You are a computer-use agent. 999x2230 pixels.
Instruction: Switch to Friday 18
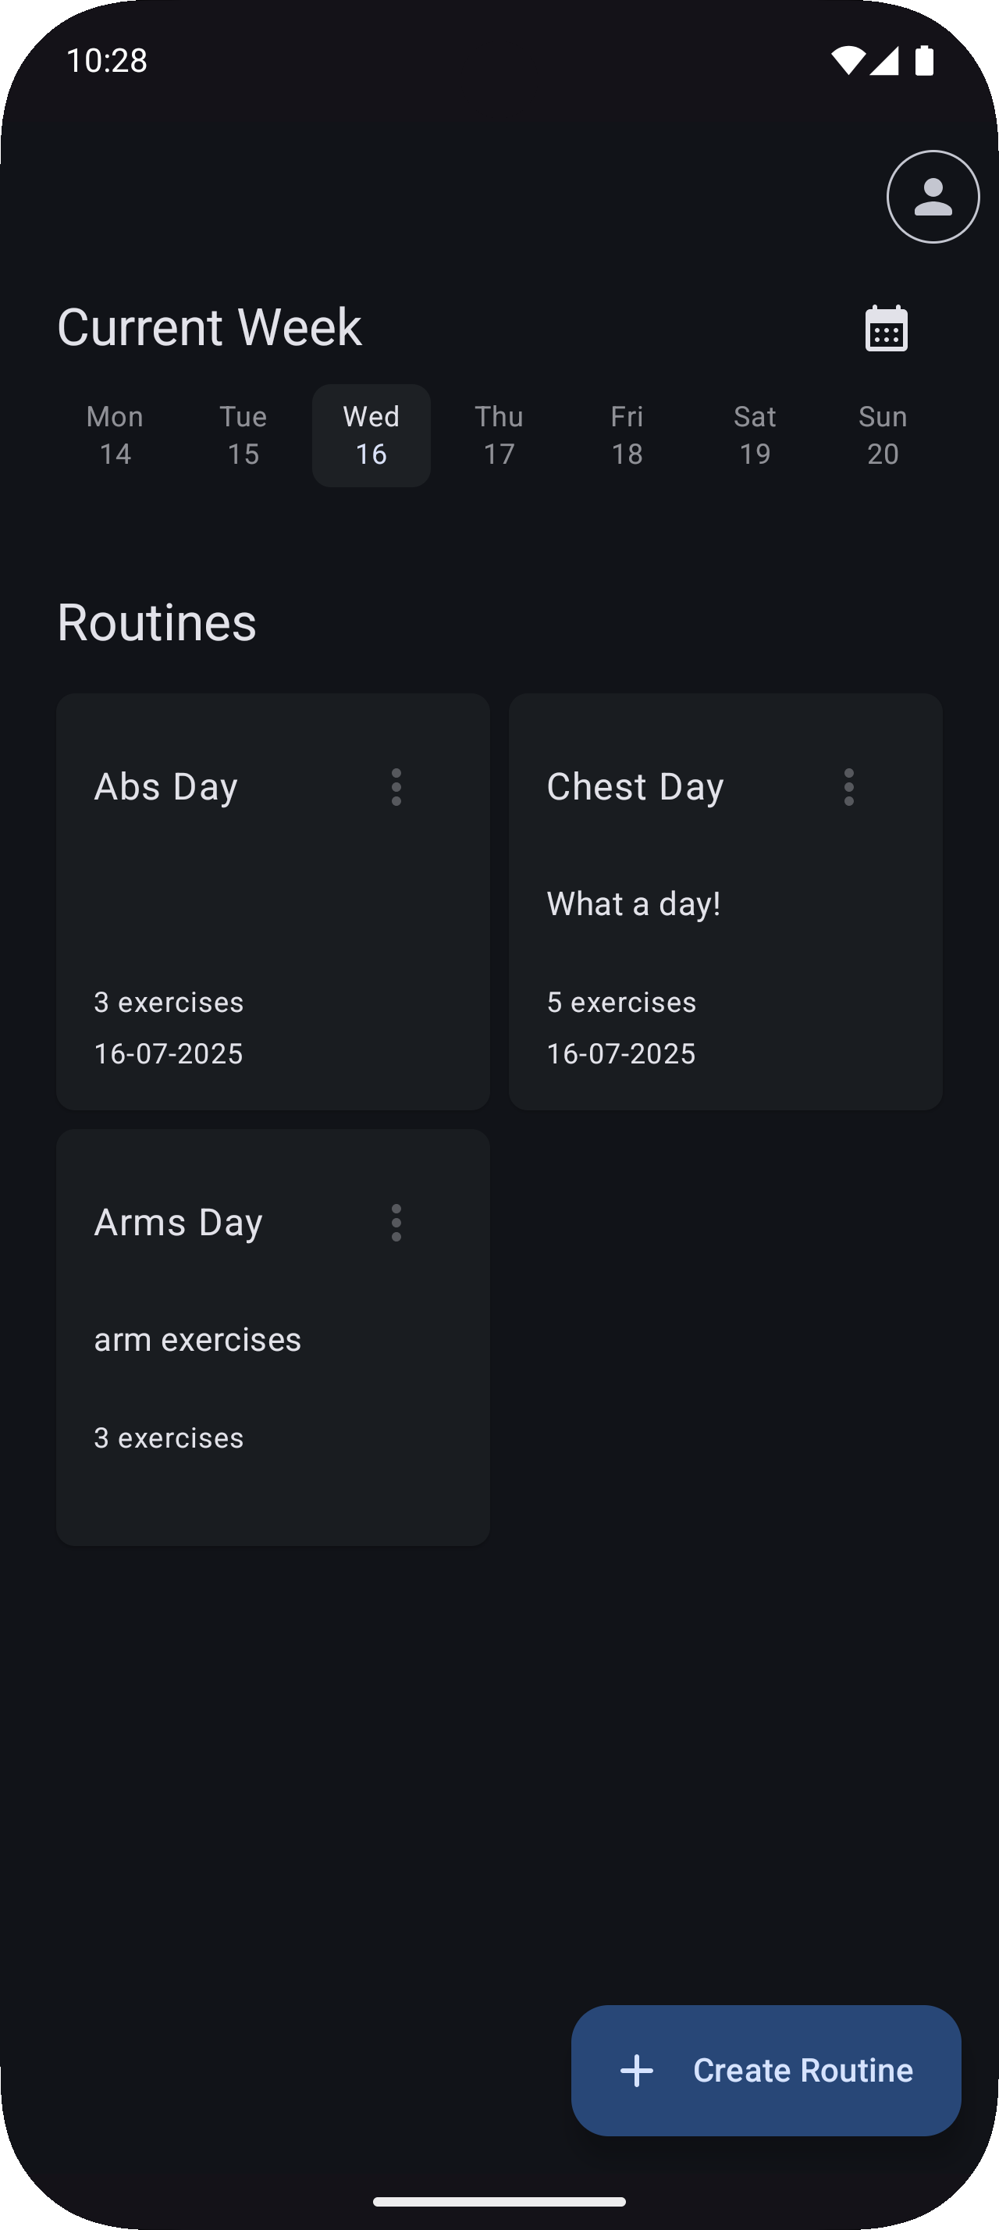[627, 436]
